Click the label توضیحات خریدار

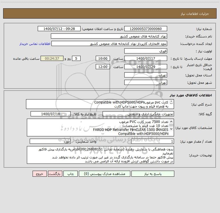200,155
